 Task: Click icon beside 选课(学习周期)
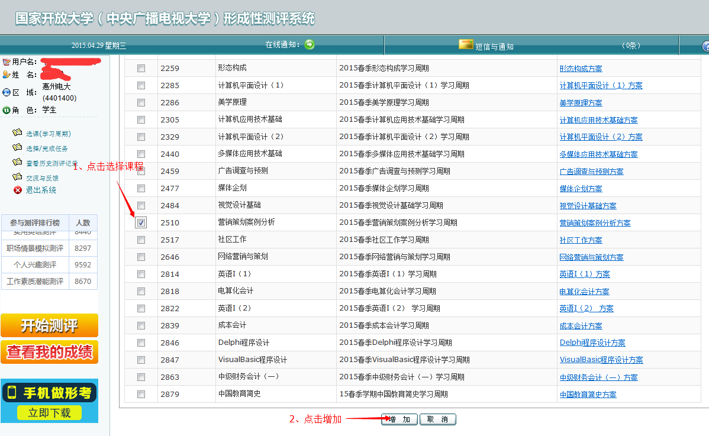click(17, 133)
